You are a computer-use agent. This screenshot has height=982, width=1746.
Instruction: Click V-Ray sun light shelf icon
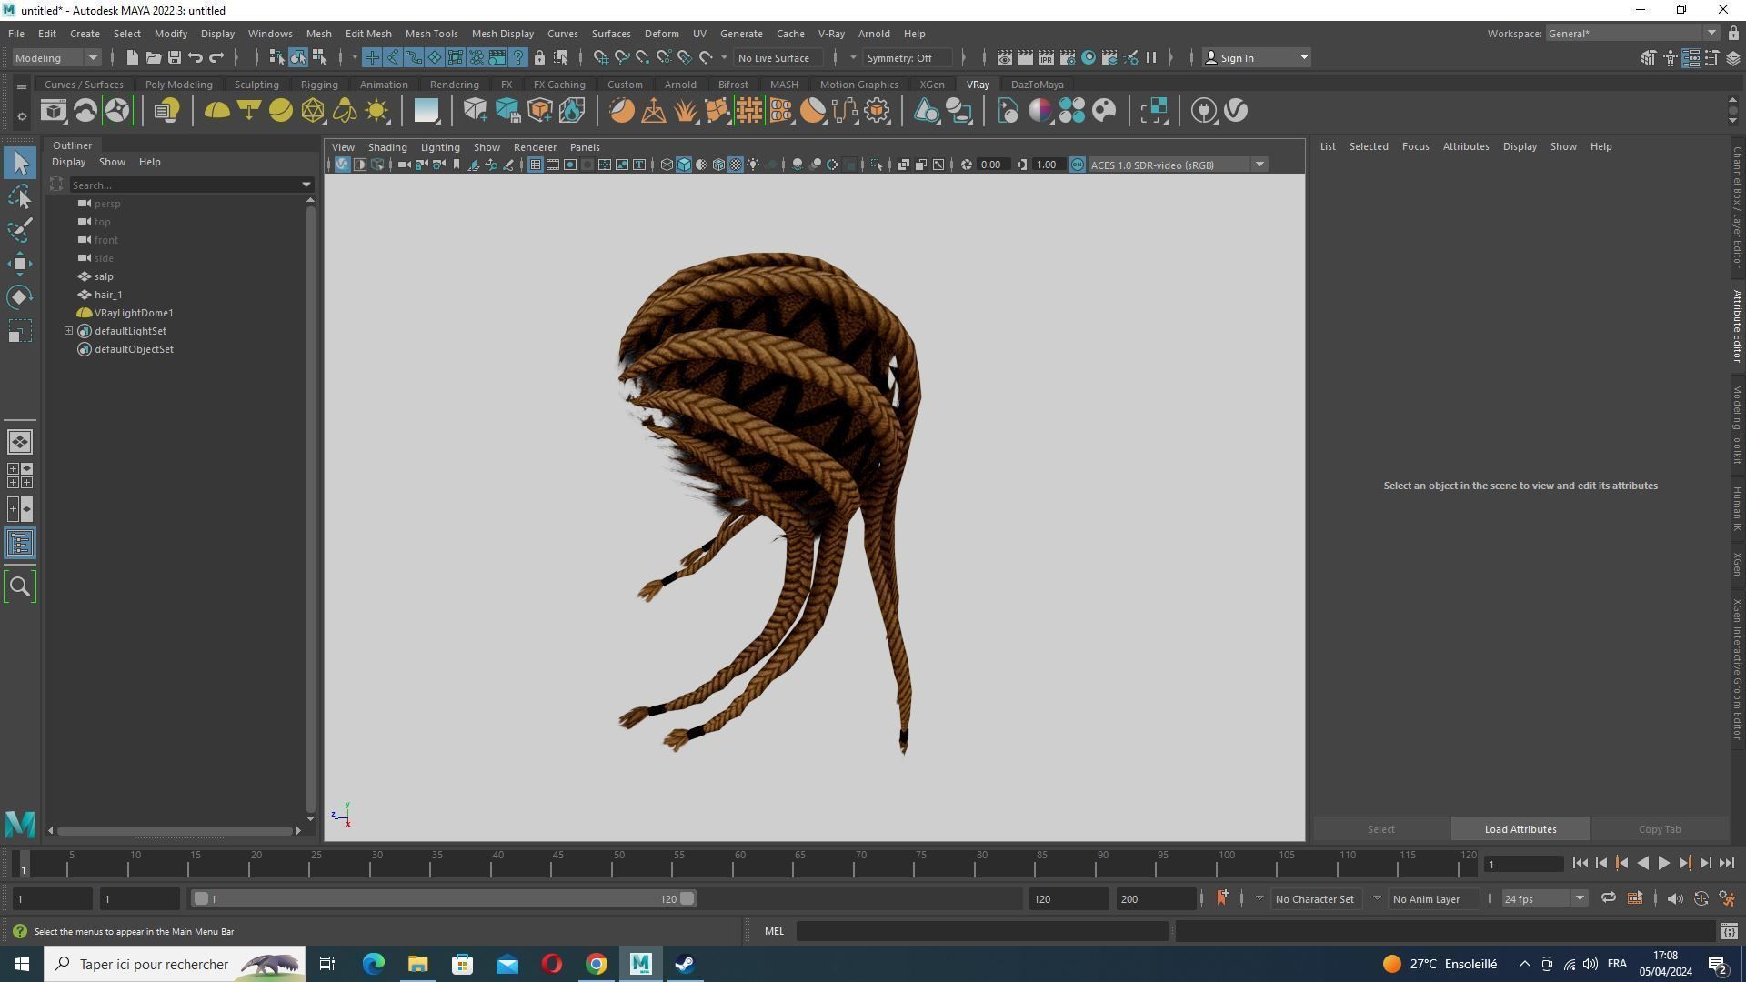(376, 111)
